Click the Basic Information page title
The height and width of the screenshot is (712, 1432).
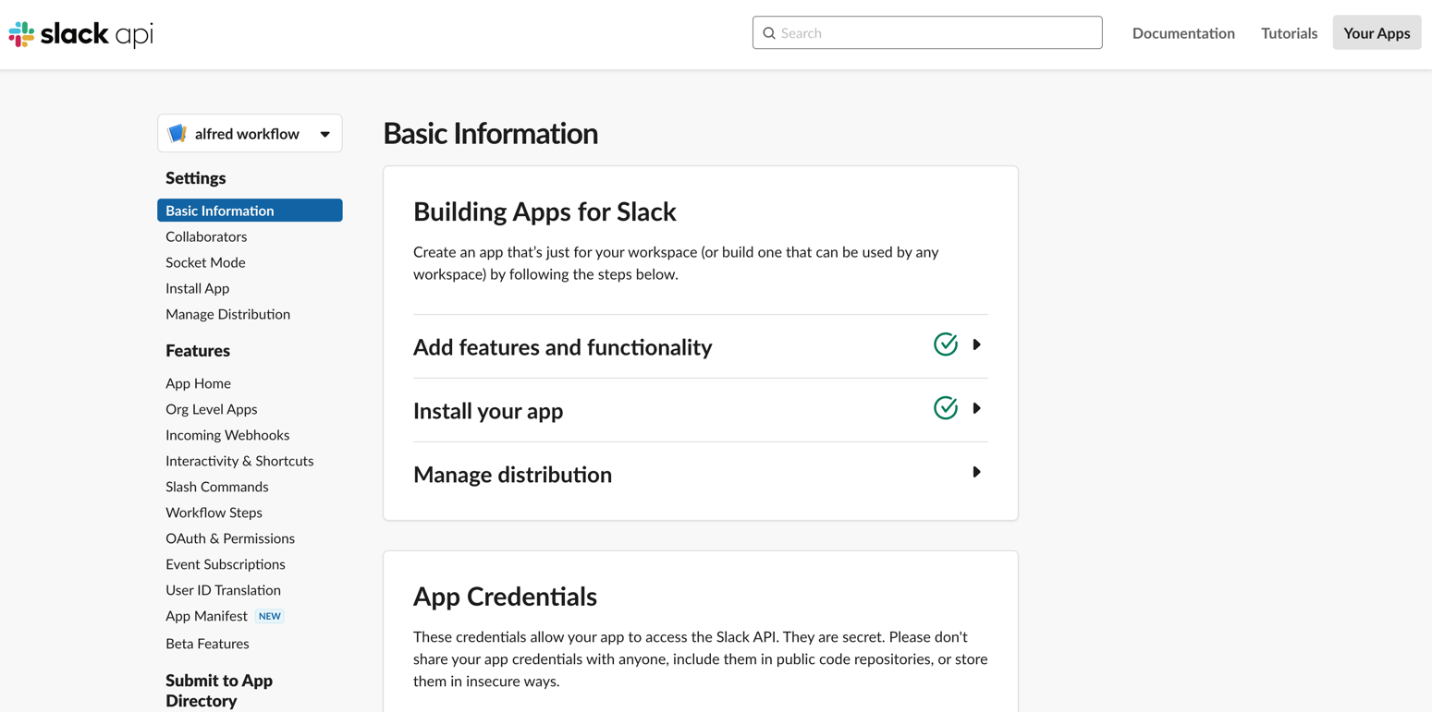point(490,134)
